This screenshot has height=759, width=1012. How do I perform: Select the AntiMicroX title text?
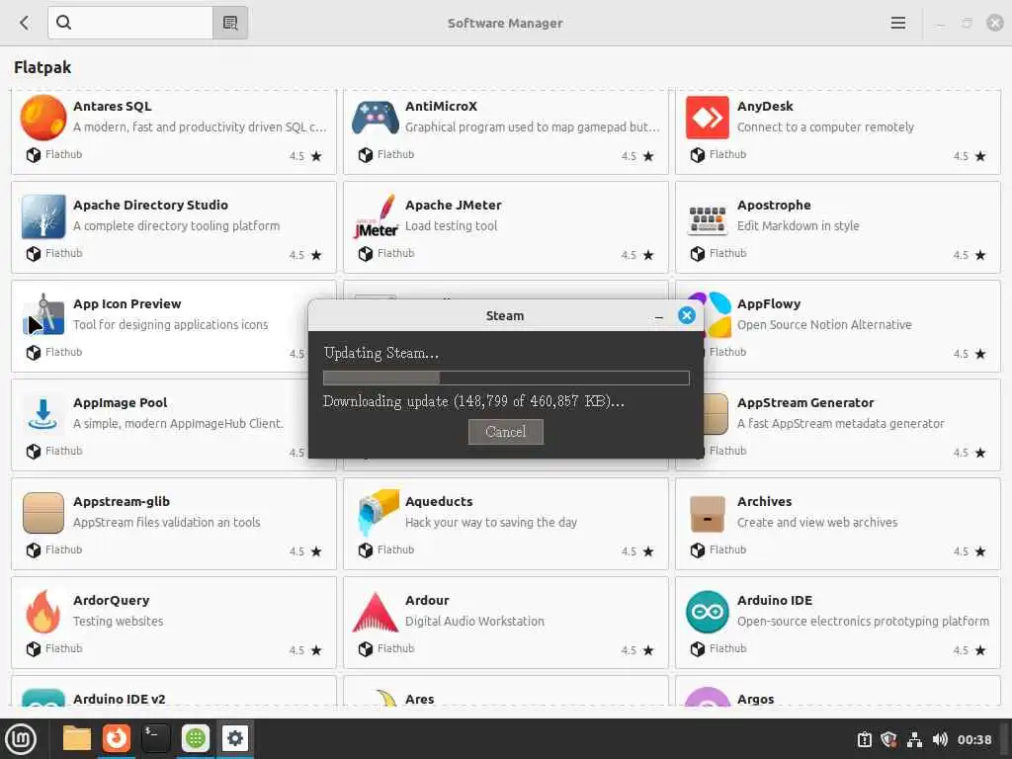(441, 106)
